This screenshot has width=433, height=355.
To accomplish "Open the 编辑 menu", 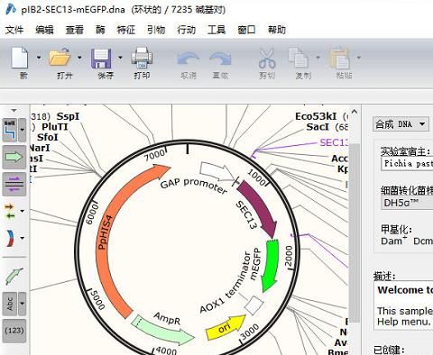I will [x=44, y=30].
